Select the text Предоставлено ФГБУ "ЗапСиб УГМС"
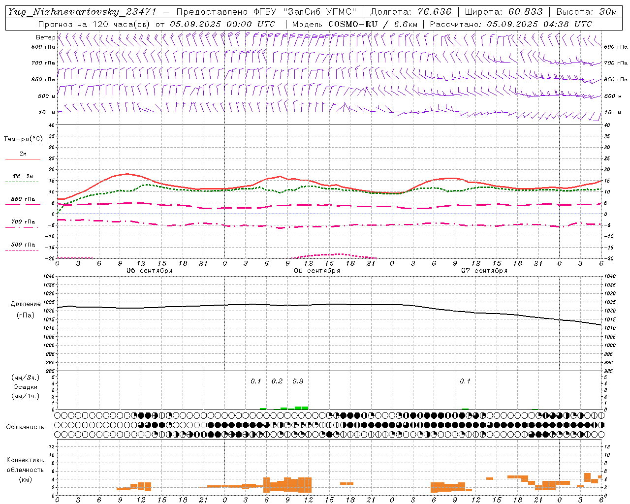The width and height of the screenshot is (630, 504). pyautogui.click(x=267, y=12)
